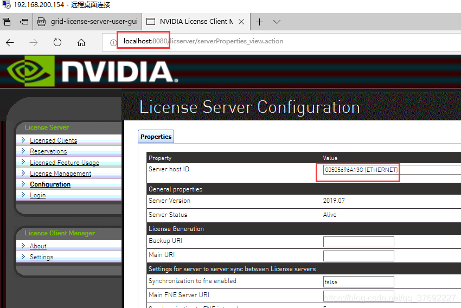
Task: Click the License Server Configuration heading
Action: coord(249,107)
